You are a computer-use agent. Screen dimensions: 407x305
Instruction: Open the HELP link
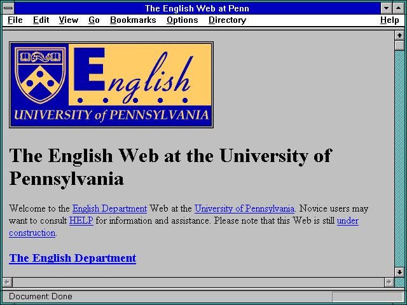[81, 220]
